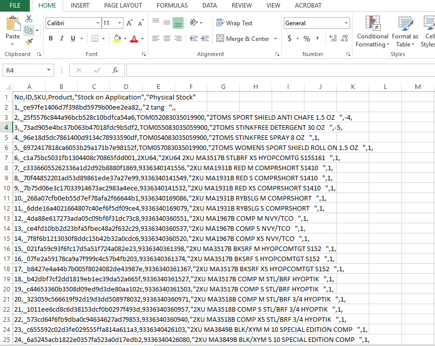Expand the Merge & Center dropdown arrow
435x346 pixels.
point(276,38)
